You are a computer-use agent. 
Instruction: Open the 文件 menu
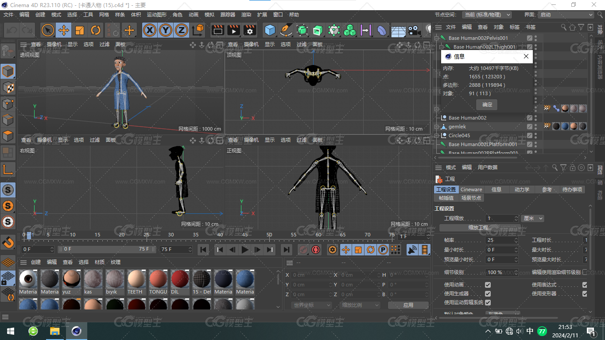[8, 15]
